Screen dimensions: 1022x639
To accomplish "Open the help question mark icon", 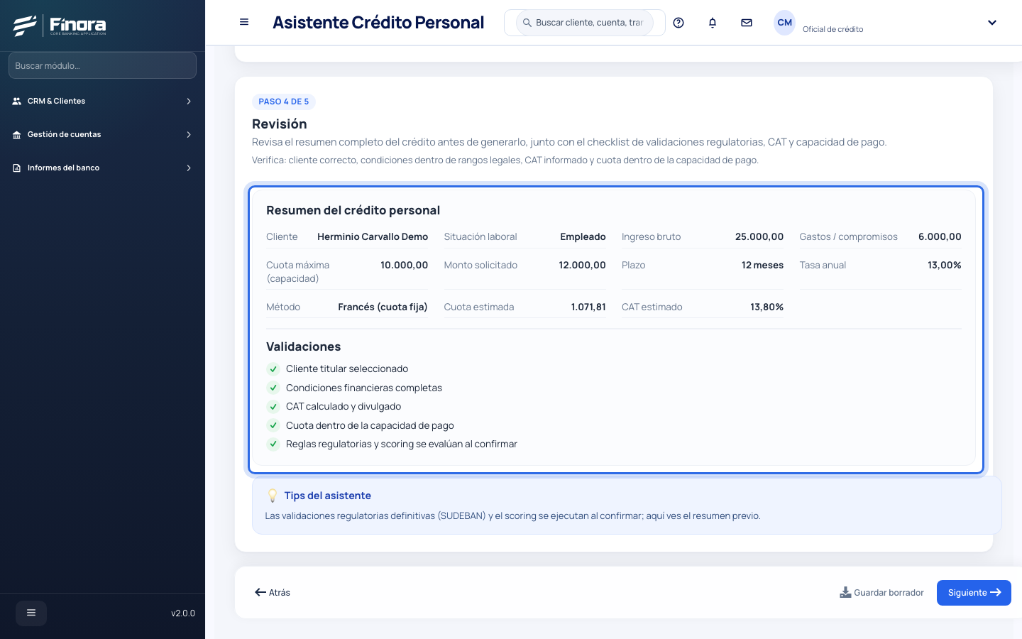I will pos(678,23).
